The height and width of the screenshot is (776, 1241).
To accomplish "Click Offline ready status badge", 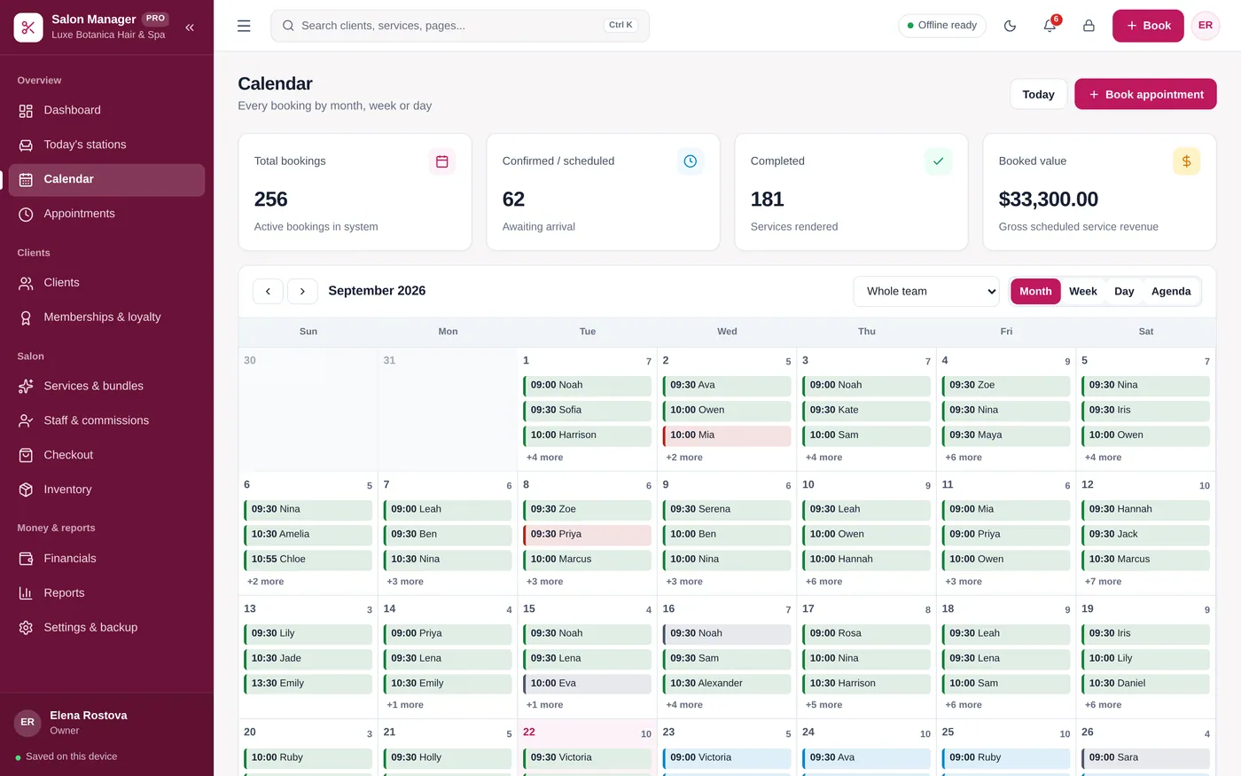I will pyautogui.click(x=941, y=26).
